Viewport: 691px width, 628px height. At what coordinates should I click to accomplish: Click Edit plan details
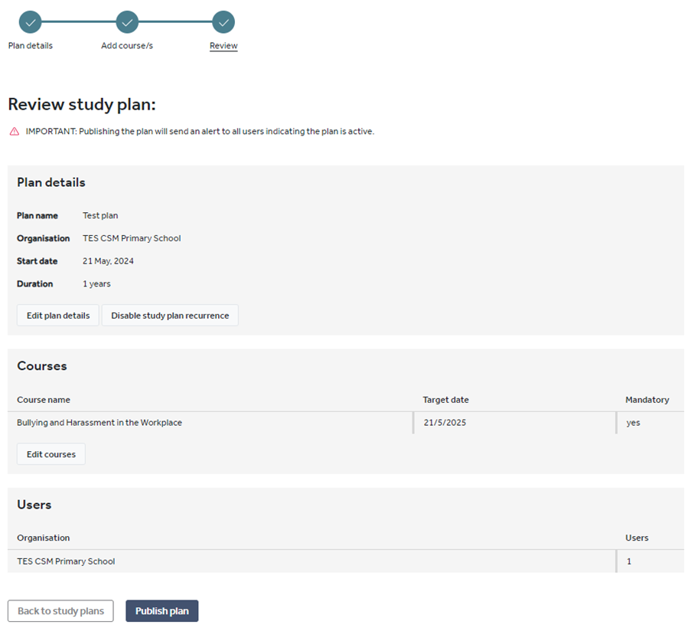(x=57, y=315)
